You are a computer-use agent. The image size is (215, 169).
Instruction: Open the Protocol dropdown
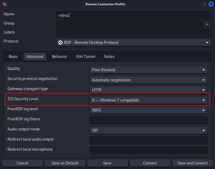134,43
